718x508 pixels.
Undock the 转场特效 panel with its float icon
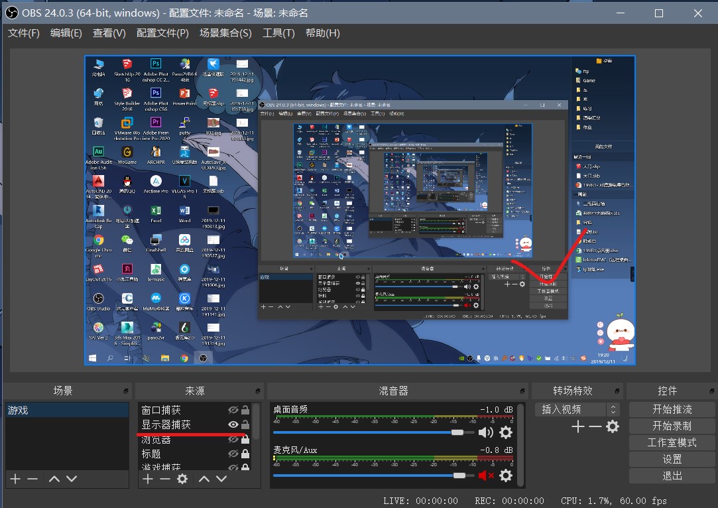coord(617,391)
